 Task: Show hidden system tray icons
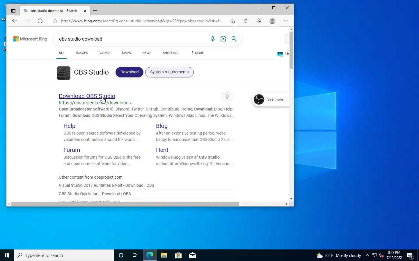coord(367,255)
